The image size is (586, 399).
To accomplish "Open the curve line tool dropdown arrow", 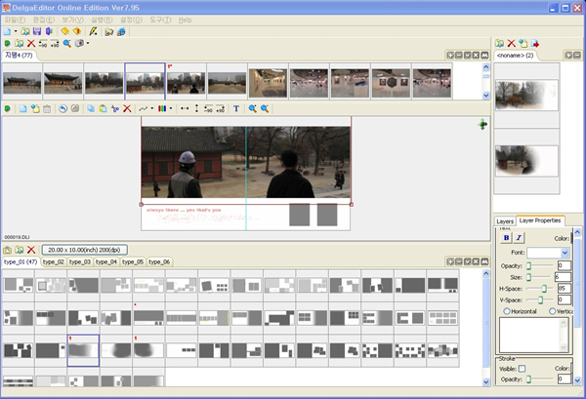I will click(x=151, y=108).
